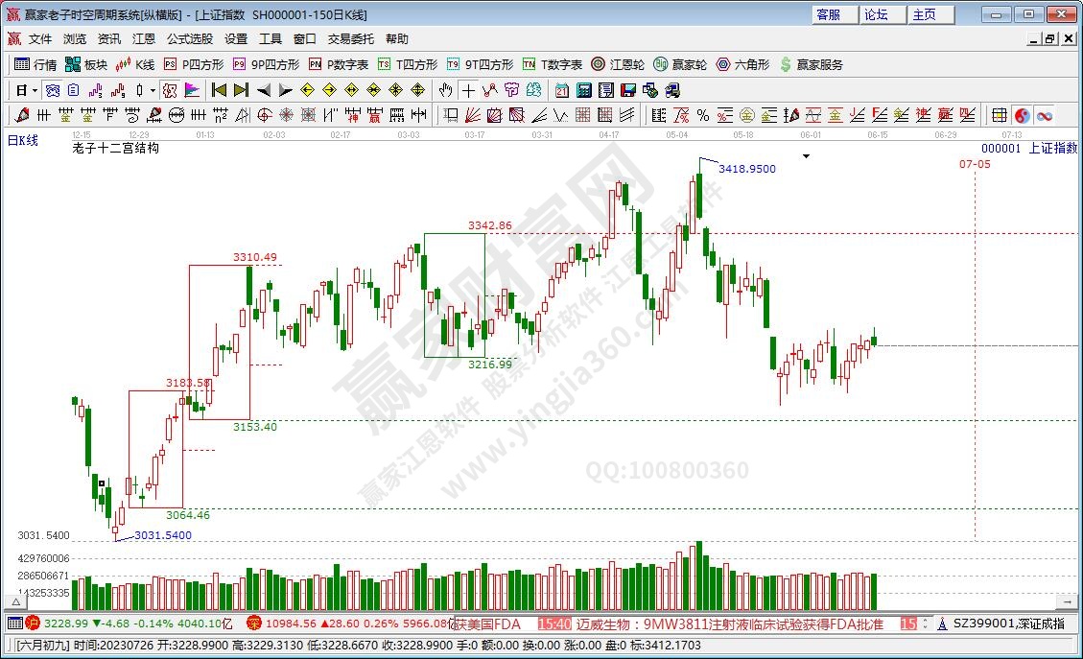1083x659 pixels.
Task: Jump to the first bar arrow
Action: 219,90
